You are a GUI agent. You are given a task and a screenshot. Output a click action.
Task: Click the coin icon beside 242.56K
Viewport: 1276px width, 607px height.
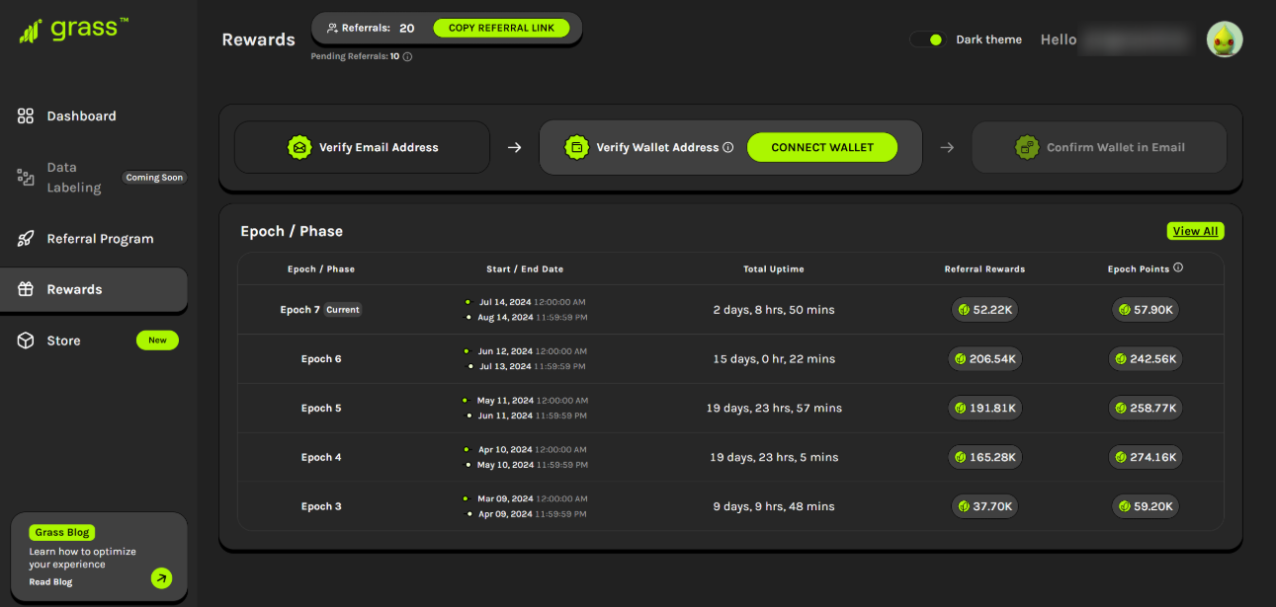coord(1121,359)
